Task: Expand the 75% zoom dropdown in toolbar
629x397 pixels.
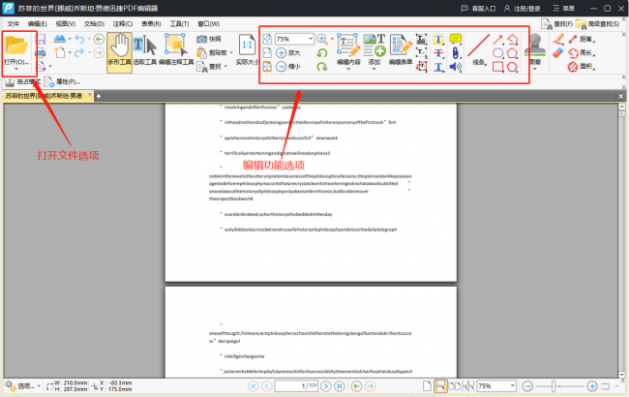Action: (311, 39)
